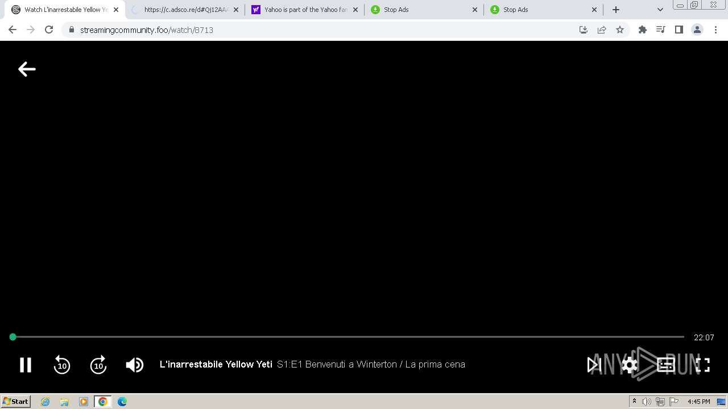
Task: Toggle the browser side panel
Action: click(x=679, y=30)
